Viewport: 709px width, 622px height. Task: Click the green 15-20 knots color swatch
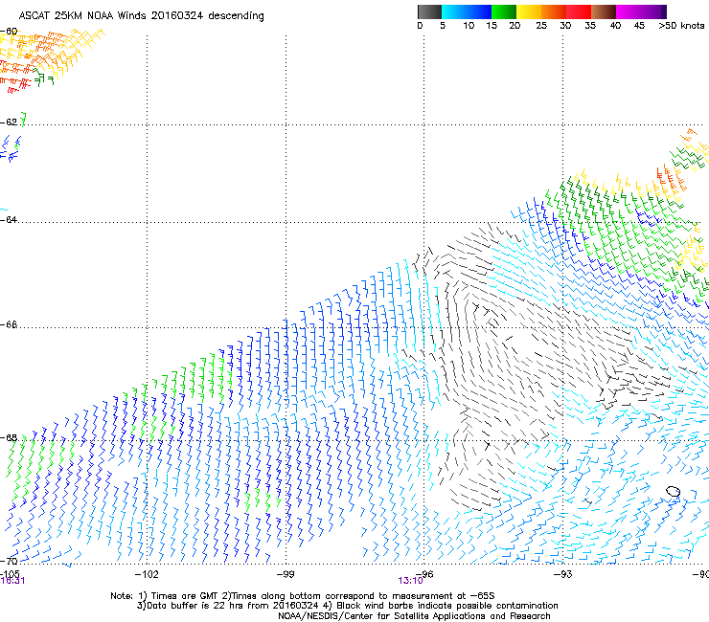pos(504,11)
